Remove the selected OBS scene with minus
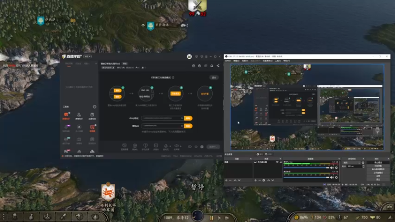395x222 pixels. click(230, 180)
